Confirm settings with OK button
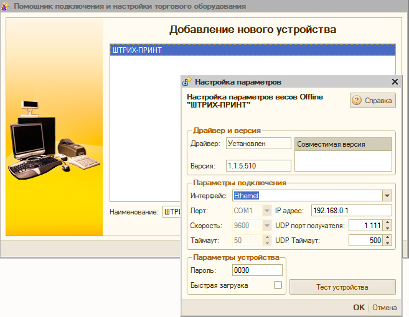Screen dimensions: 409x317 click(x=359, y=308)
